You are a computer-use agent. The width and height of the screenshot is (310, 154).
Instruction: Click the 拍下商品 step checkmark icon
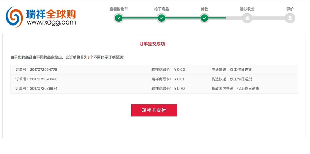tap(161, 18)
